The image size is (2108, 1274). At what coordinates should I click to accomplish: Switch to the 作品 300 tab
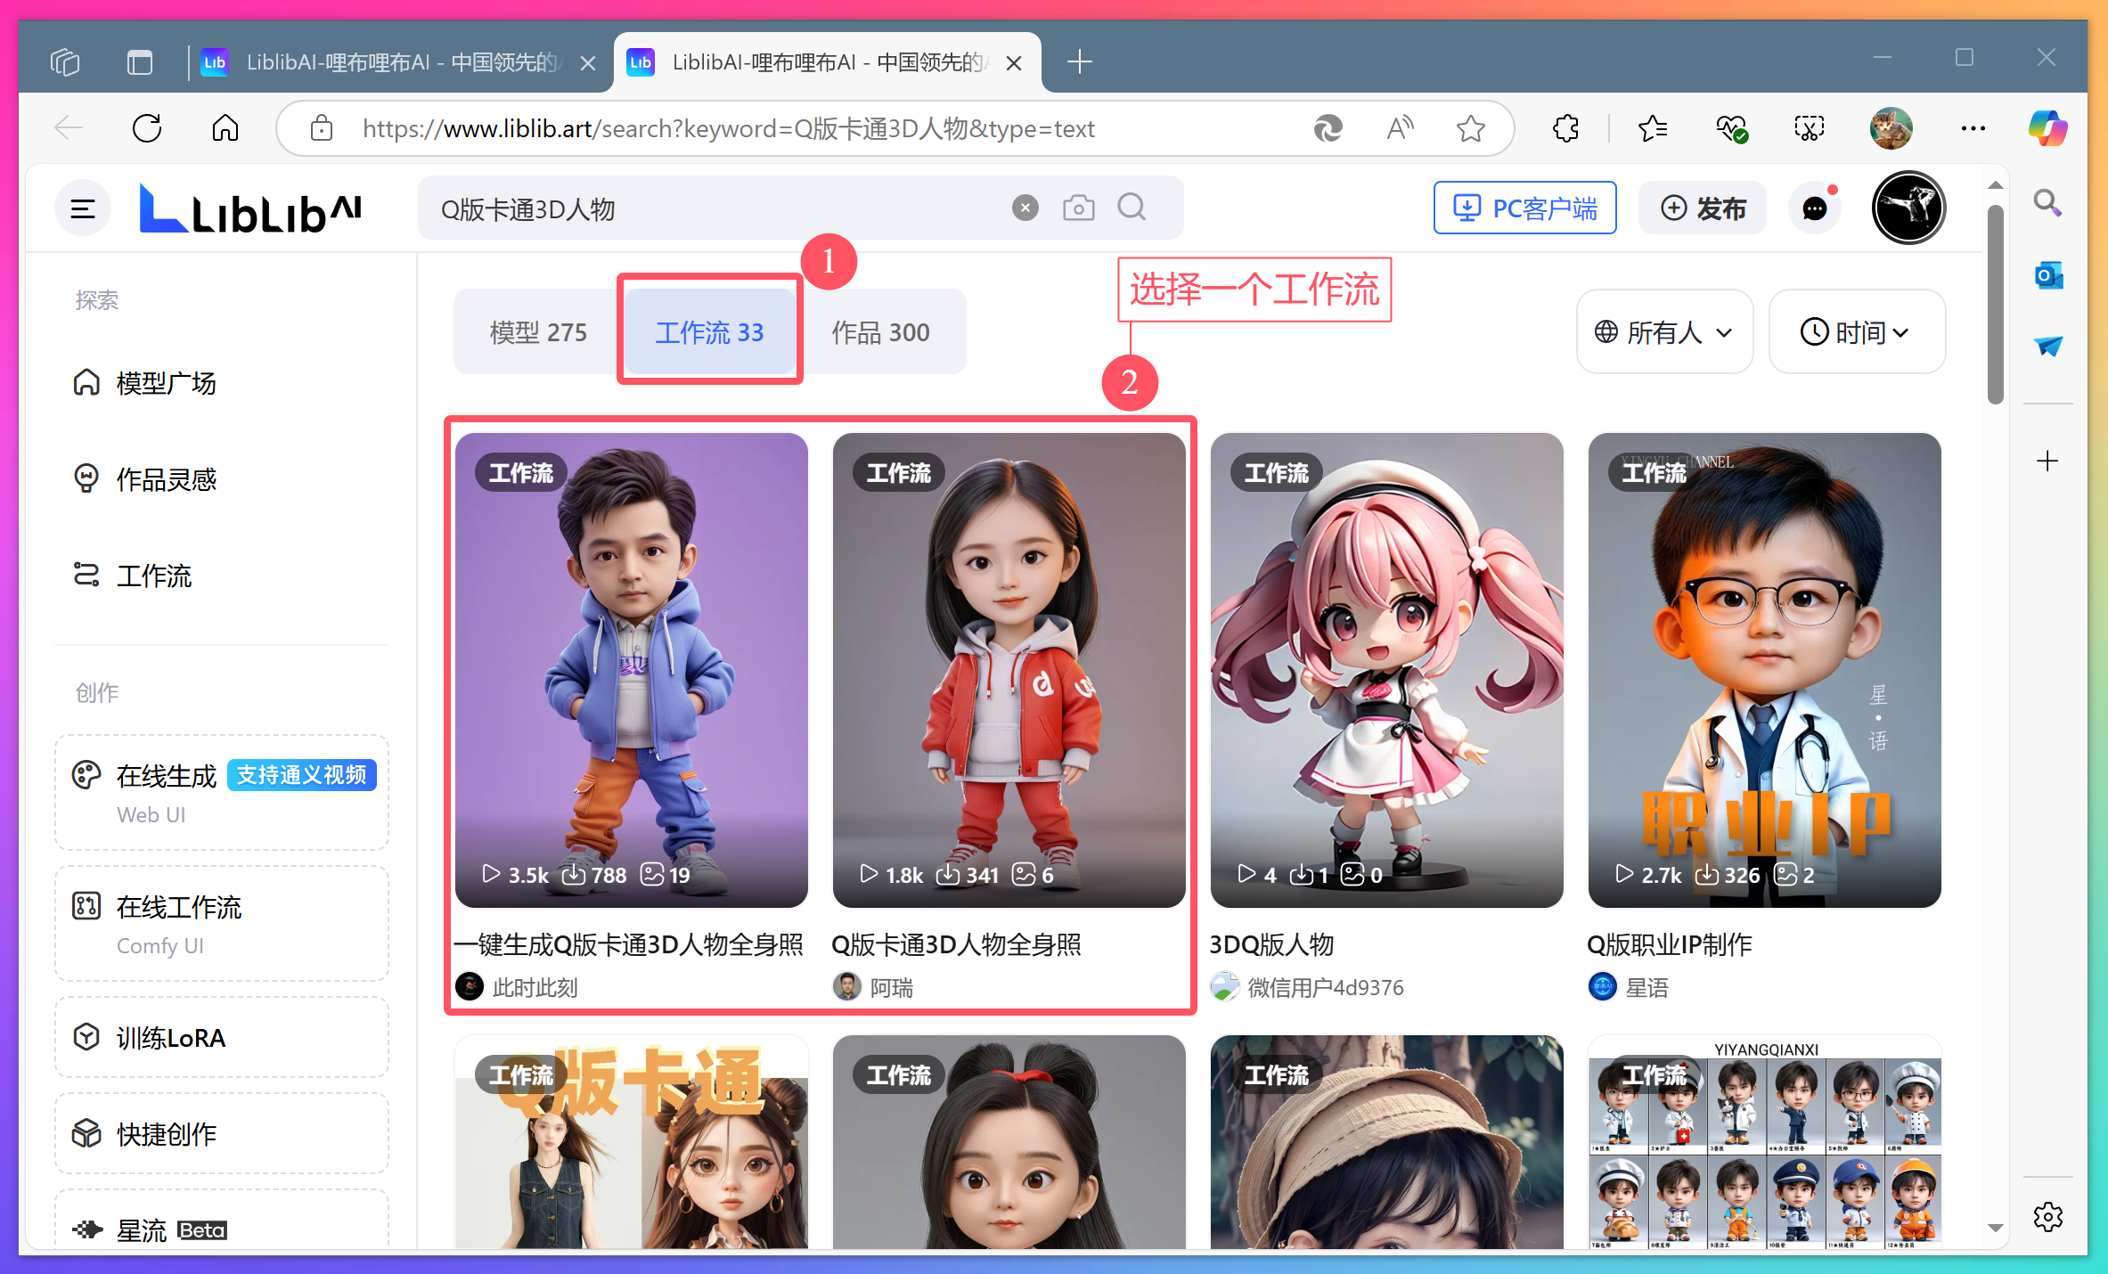pyautogui.click(x=880, y=332)
